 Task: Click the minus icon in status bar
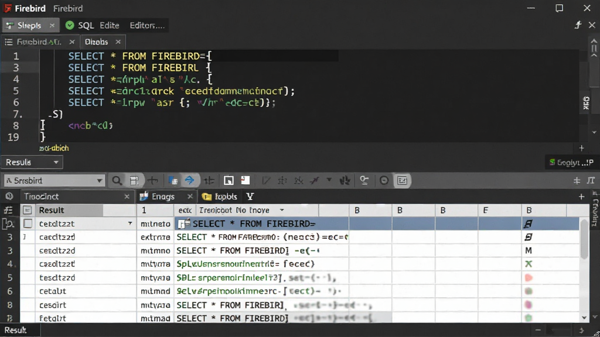click(538, 330)
